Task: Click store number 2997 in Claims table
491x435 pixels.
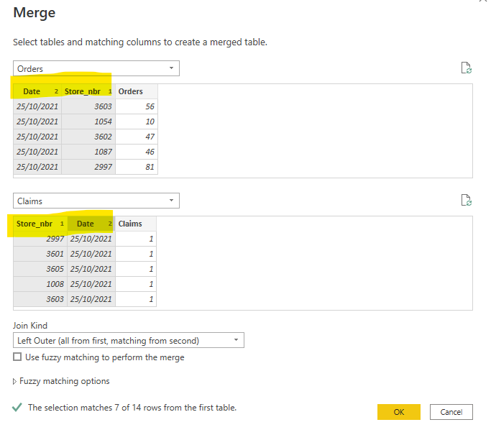Action: pyautogui.click(x=40, y=239)
